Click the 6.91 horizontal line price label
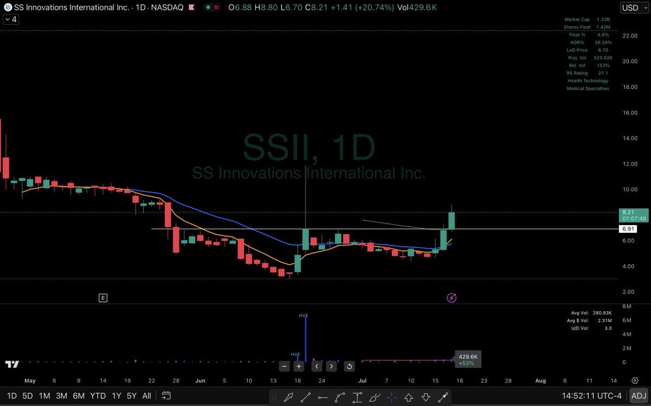This screenshot has width=651, height=406. click(627, 230)
